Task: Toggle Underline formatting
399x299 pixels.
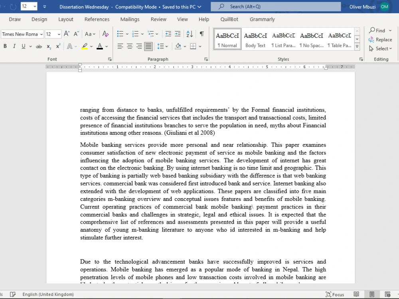Action: 24,46
